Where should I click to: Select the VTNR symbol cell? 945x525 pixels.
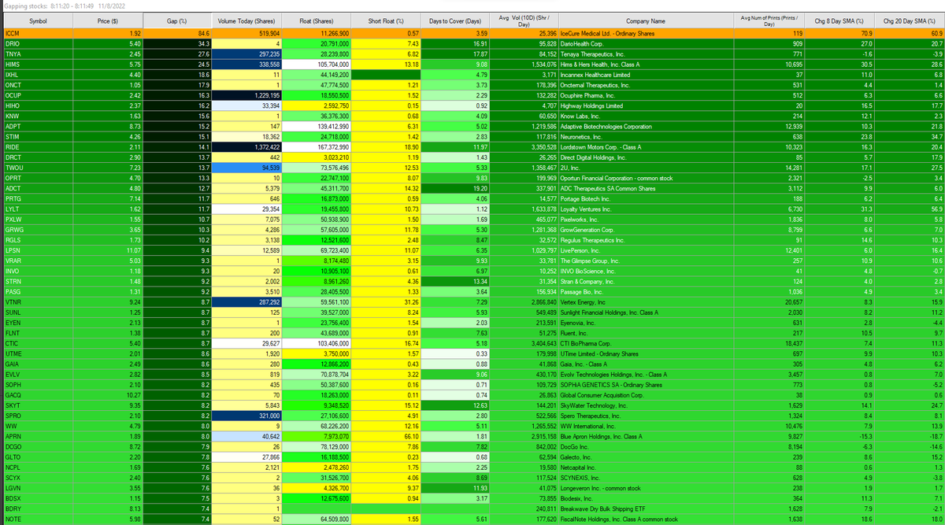[x=38, y=301]
